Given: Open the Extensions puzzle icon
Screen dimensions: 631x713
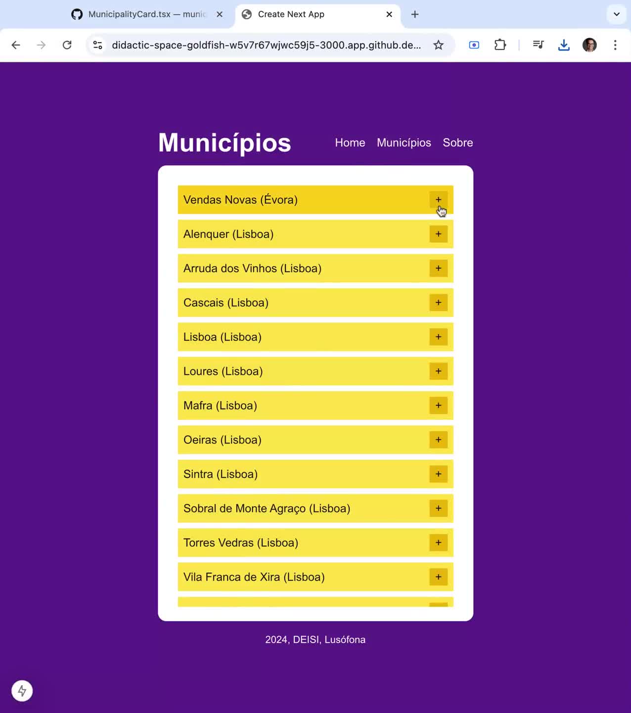Looking at the screenshot, I should [x=500, y=45].
